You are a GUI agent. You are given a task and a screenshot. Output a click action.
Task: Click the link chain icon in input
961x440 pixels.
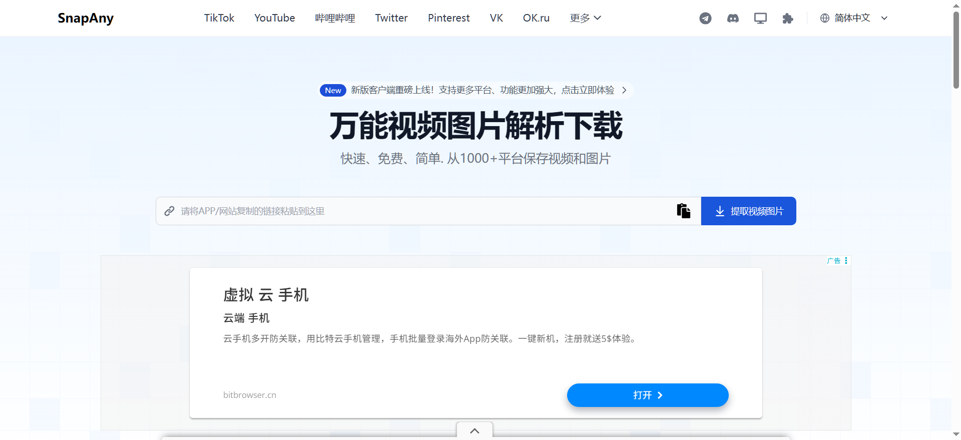(x=169, y=211)
